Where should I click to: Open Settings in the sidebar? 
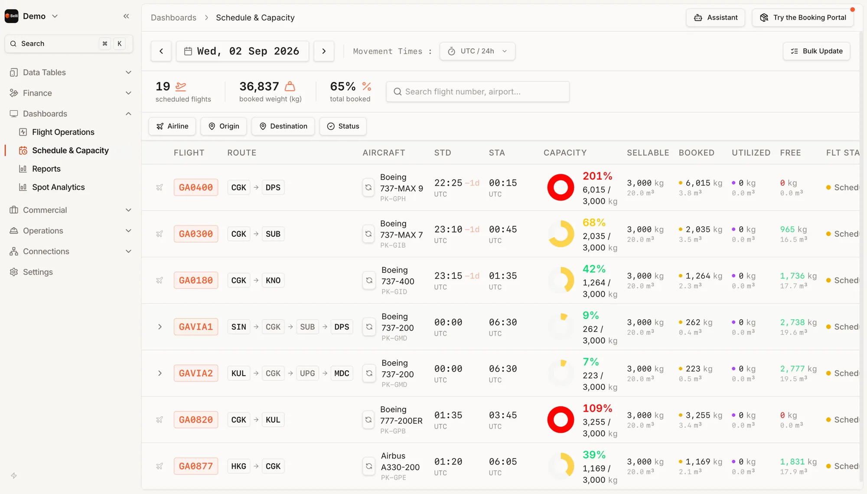pyautogui.click(x=38, y=272)
